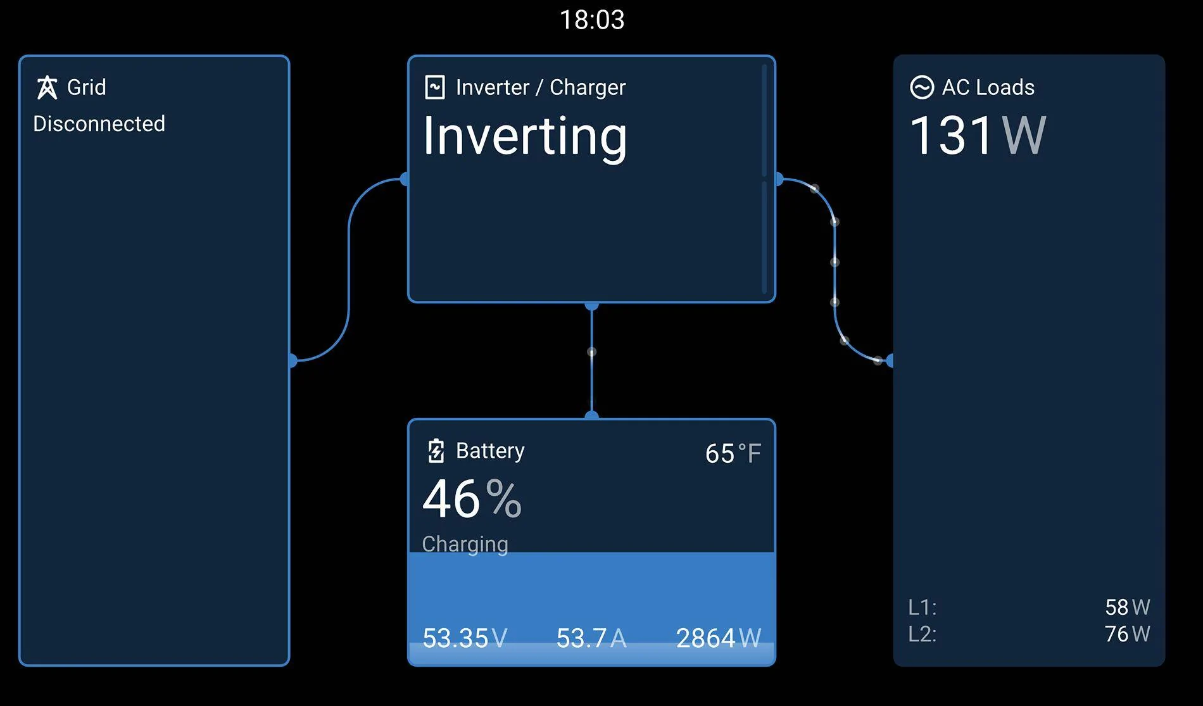Click the AC Loads title label
Screen dimensions: 1203x706
(x=988, y=87)
